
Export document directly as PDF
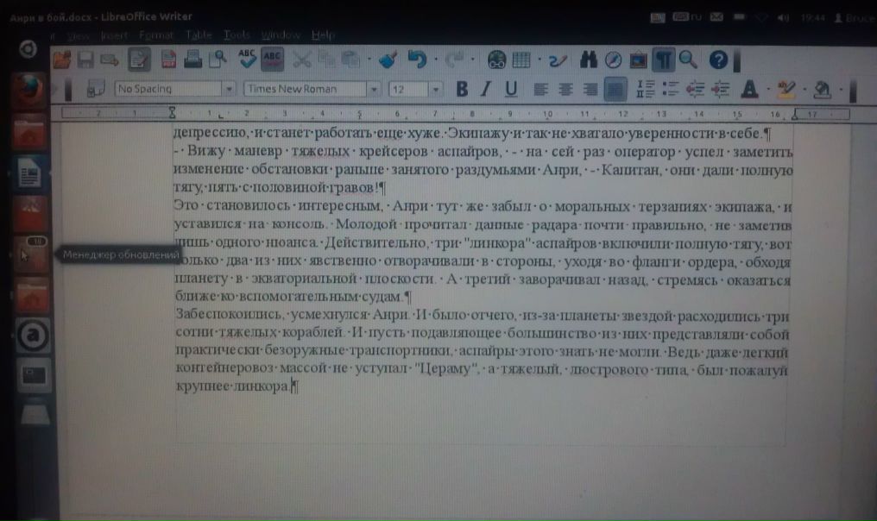[x=168, y=60]
